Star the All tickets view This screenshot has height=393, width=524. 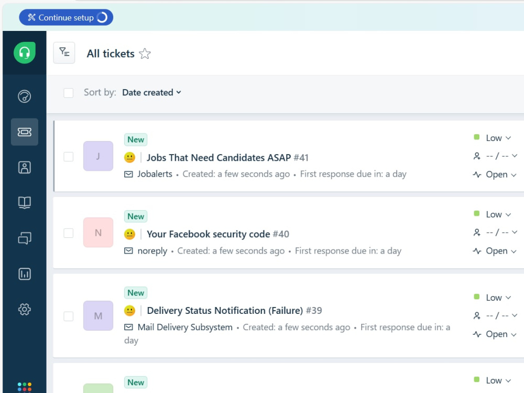click(145, 53)
